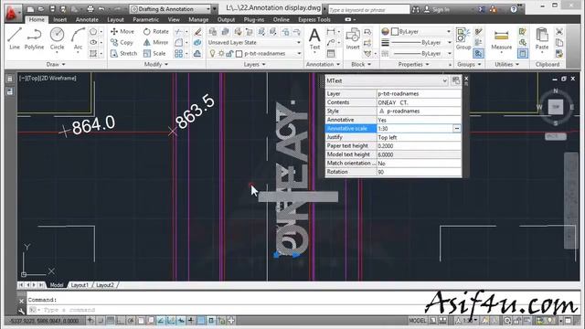This screenshot has width=585, height=329.
Task: Open the Express Tools ribbon tab
Action: 314,19
